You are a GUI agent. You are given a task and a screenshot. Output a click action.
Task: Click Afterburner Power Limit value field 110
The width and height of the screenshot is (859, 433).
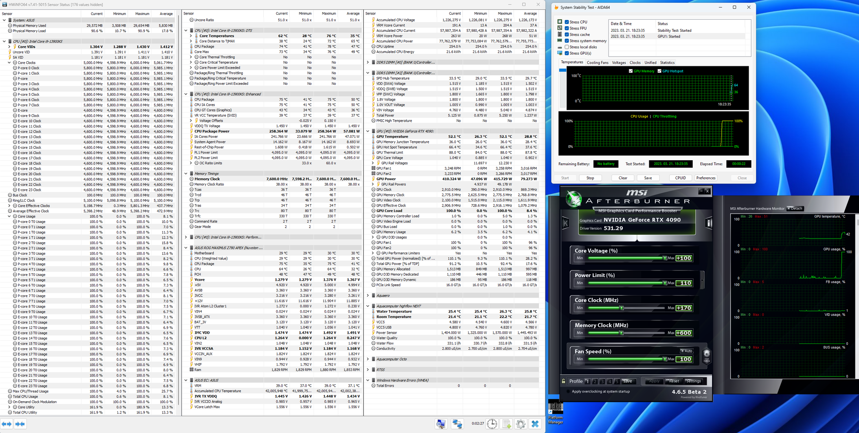tap(684, 283)
